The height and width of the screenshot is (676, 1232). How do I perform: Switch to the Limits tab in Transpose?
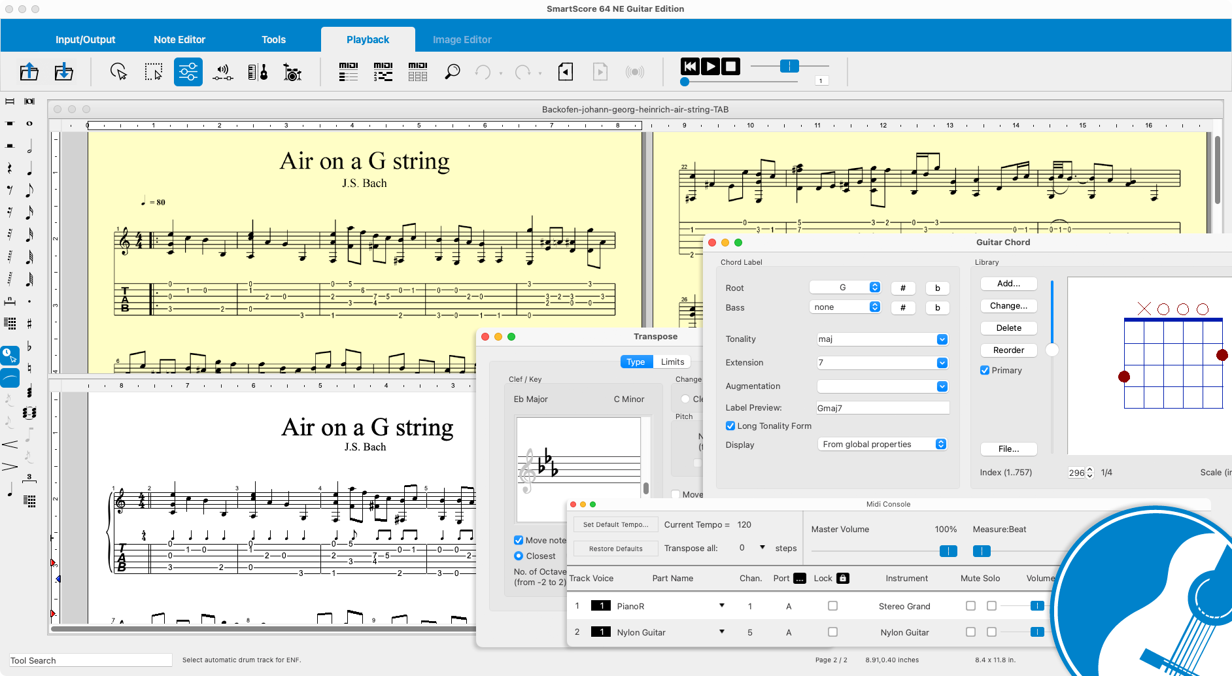[x=672, y=362]
